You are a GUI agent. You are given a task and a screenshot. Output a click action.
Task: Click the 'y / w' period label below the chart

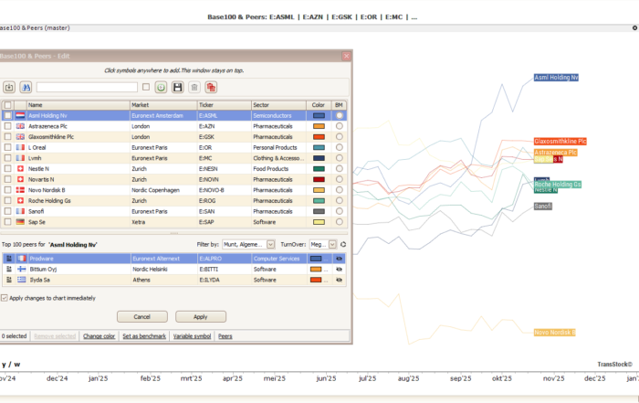point(11,365)
